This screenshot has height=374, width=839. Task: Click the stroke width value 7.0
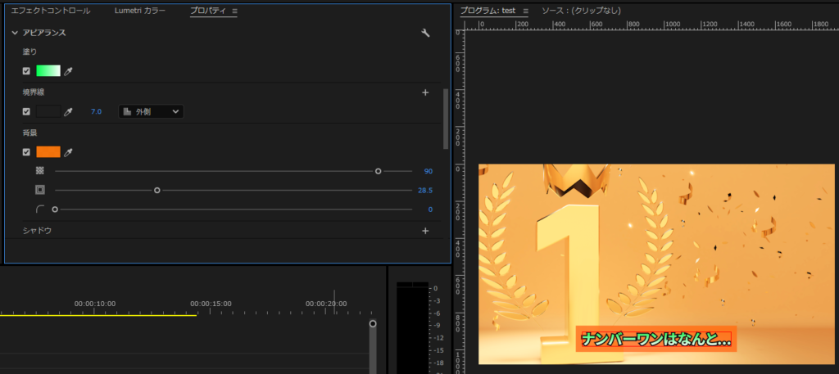[x=96, y=111]
